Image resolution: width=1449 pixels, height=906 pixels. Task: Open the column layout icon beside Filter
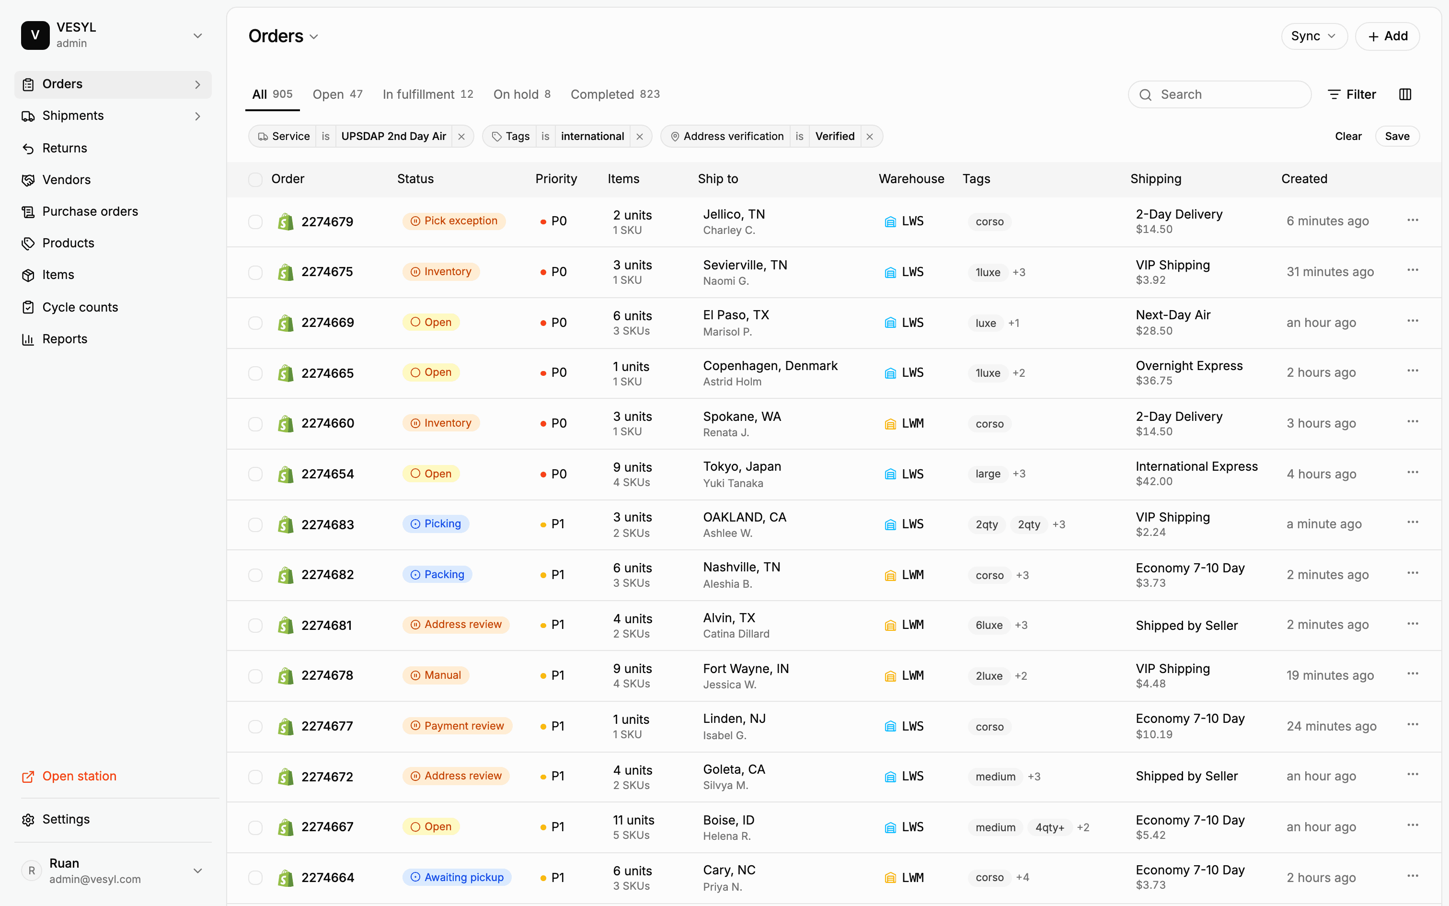[1405, 95]
